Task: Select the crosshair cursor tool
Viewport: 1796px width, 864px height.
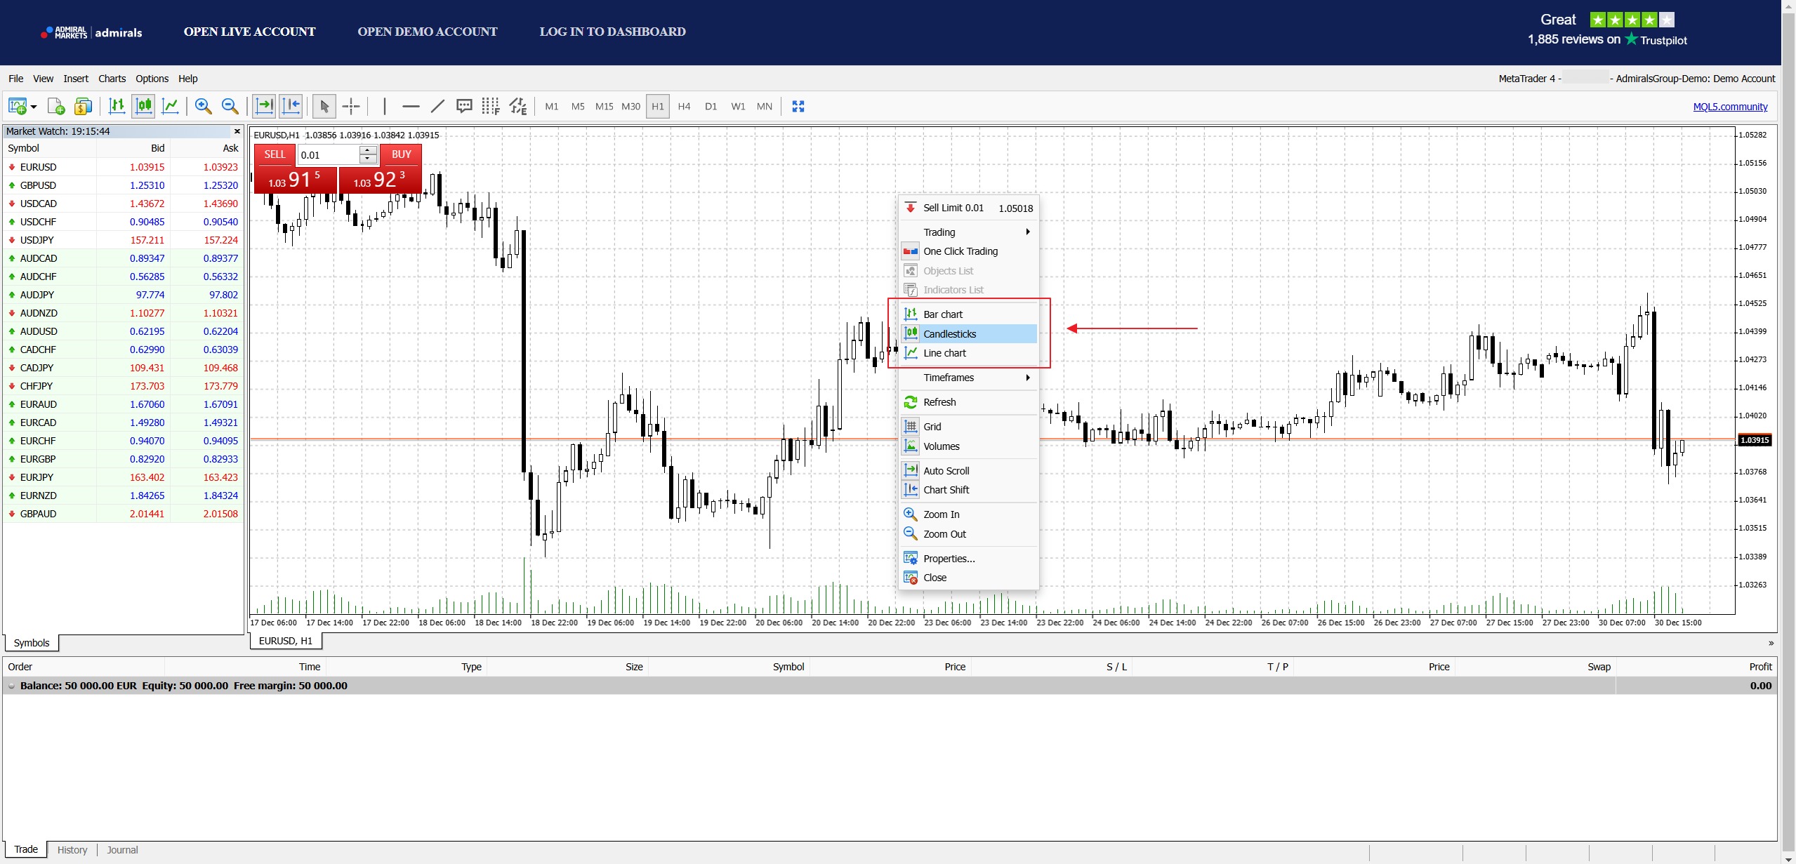Action: pyautogui.click(x=351, y=107)
